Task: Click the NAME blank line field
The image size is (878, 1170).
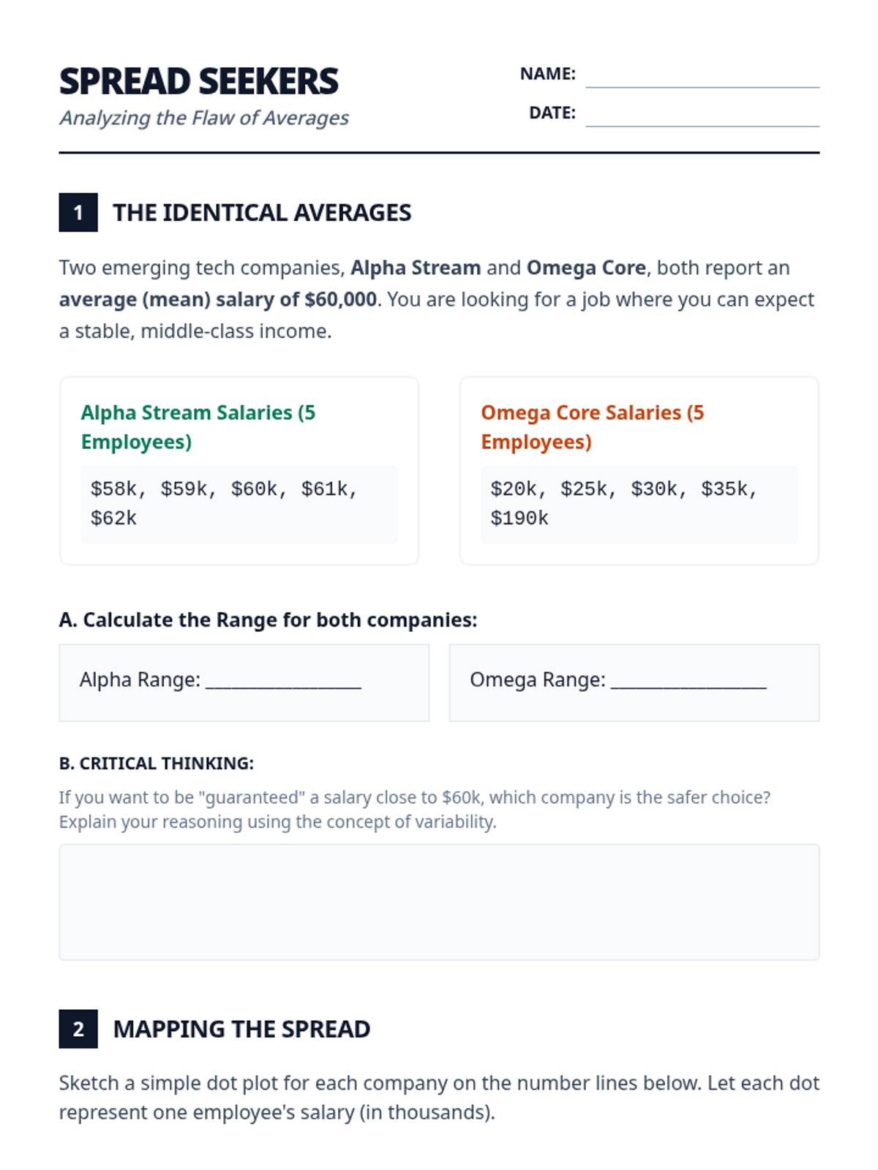Action: point(702,76)
